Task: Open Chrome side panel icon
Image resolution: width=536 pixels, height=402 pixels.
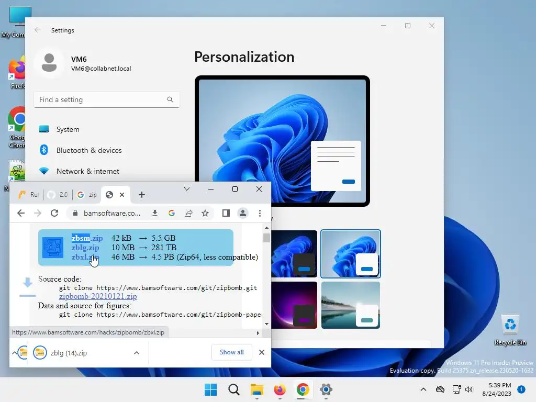Action: 226,214
